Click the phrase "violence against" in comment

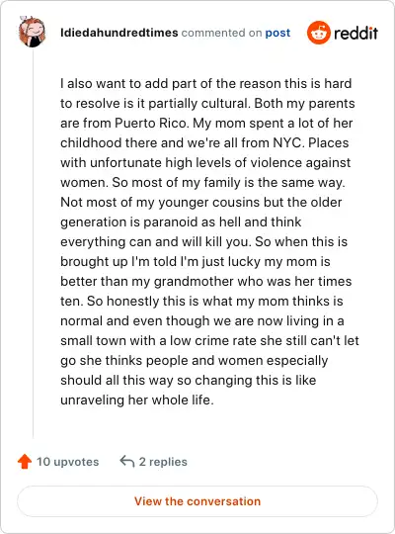pos(300,163)
